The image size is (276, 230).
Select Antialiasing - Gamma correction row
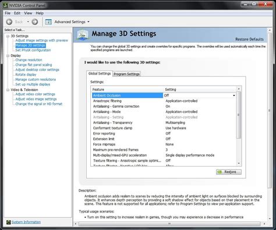(x=164, y=107)
